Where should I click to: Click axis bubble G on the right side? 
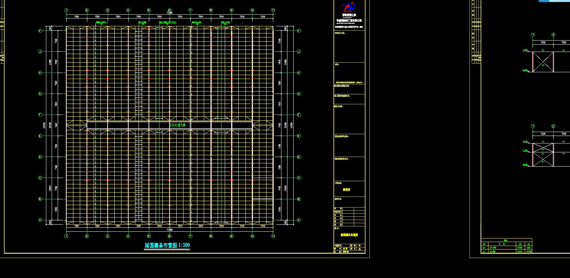click(299, 94)
